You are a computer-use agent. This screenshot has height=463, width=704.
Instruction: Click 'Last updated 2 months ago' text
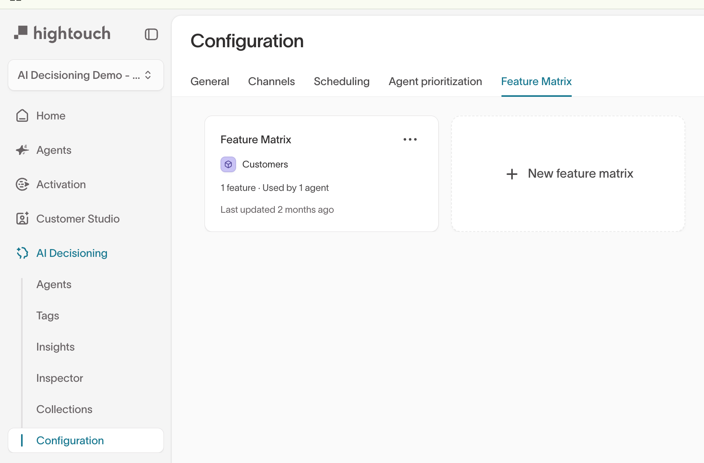point(277,210)
